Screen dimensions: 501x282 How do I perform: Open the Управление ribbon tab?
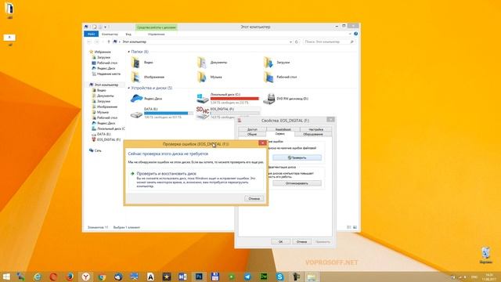157,34
